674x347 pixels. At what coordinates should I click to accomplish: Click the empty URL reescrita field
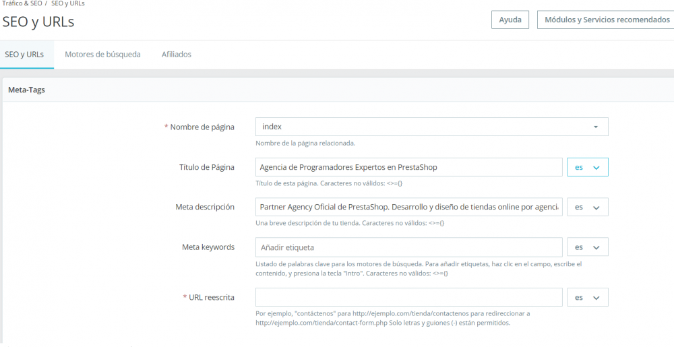click(408, 297)
